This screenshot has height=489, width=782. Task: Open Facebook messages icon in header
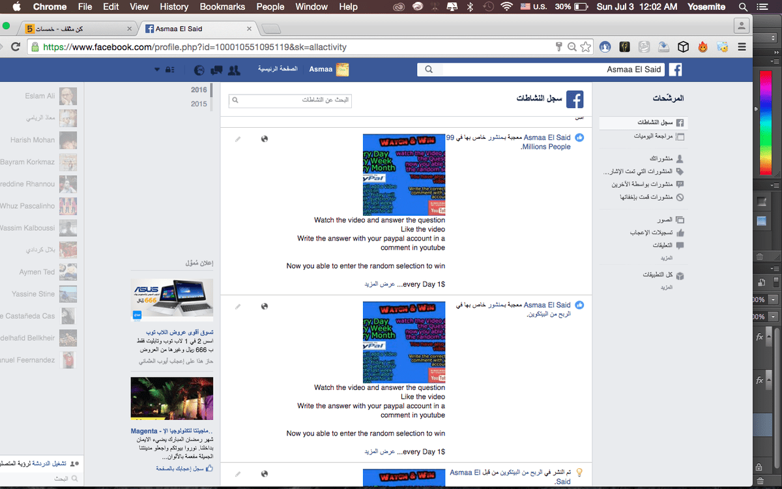(x=217, y=70)
